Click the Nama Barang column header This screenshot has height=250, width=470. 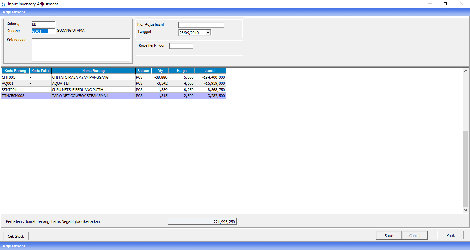pos(93,71)
